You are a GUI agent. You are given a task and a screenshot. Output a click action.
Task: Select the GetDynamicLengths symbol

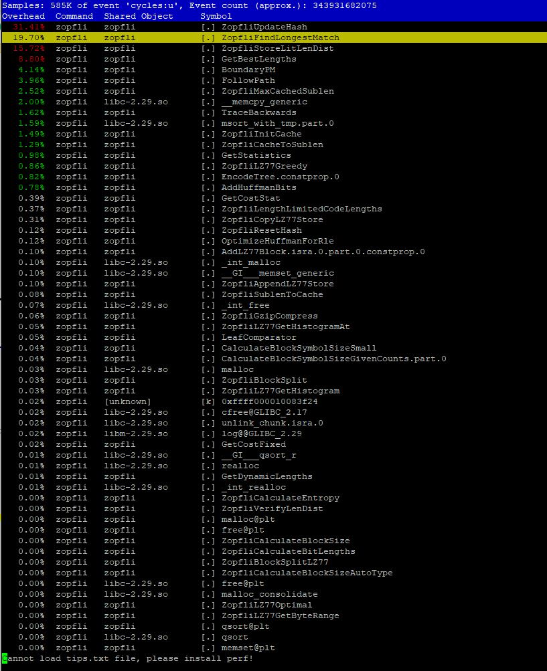[266, 476]
